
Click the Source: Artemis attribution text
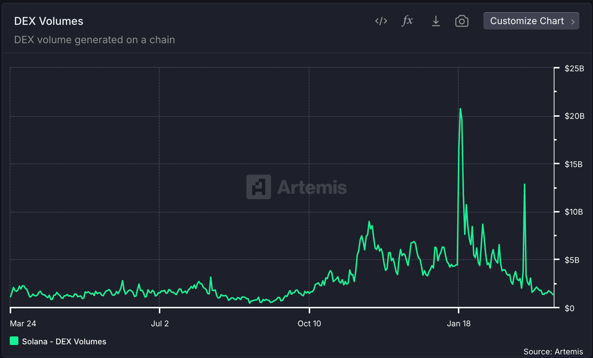[553, 352]
